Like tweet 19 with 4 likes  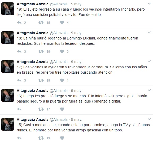coord(62,23)
